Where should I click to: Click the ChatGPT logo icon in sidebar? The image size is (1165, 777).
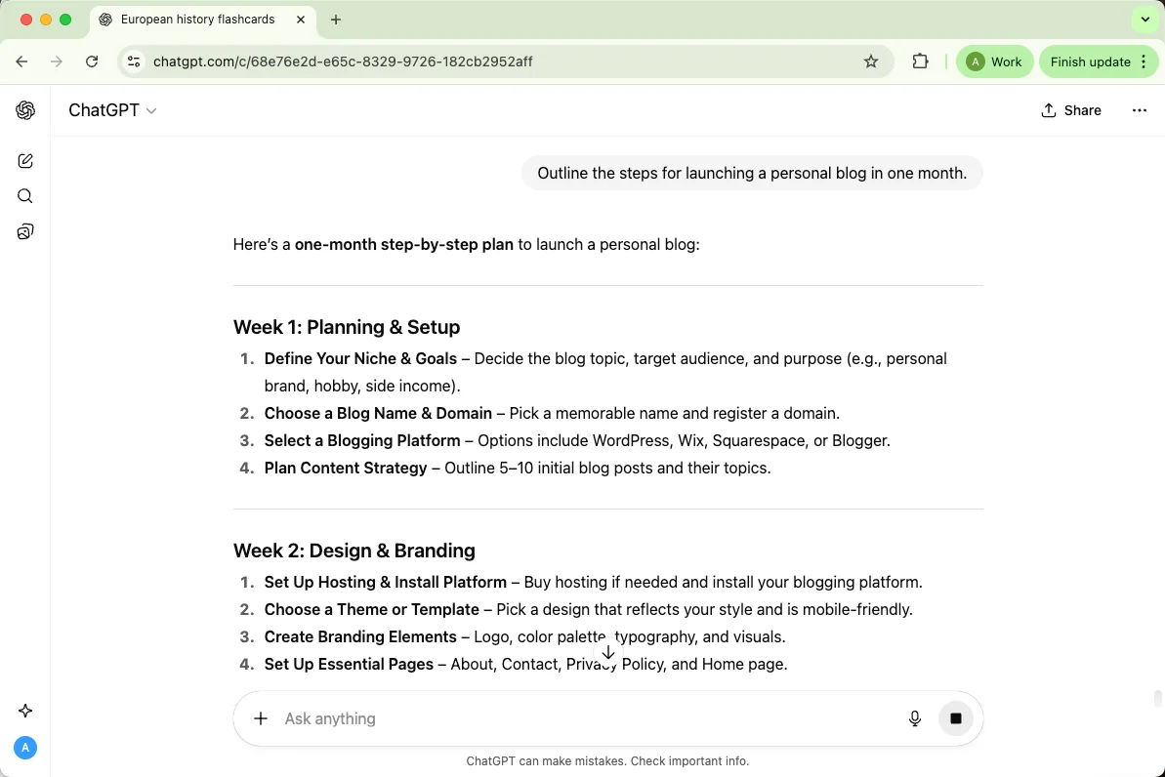pyautogui.click(x=25, y=110)
